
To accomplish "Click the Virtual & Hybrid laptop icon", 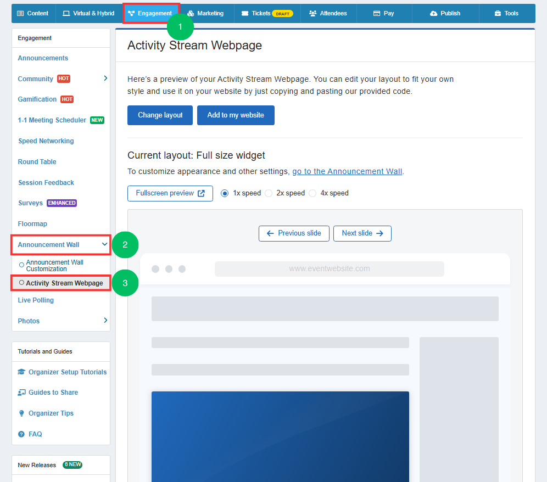I will tap(66, 13).
